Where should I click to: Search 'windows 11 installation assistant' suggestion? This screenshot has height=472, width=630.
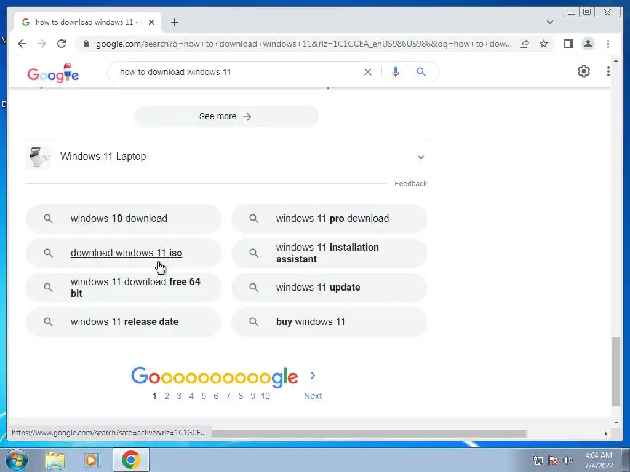tap(329, 253)
